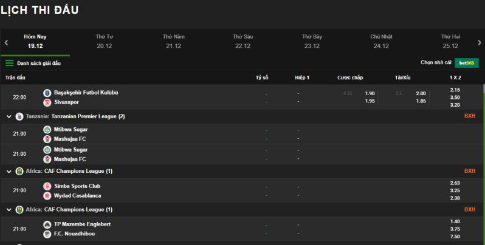Click the Tanzanian Premier League flag icon
This screenshot has width=485, height=245.
click(19, 116)
